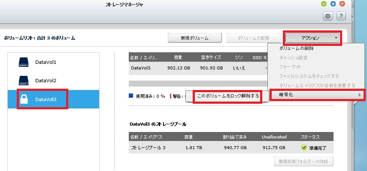Click the upper 容量 column header
This screenshot has height=171, width=367.
pos(178,57)
